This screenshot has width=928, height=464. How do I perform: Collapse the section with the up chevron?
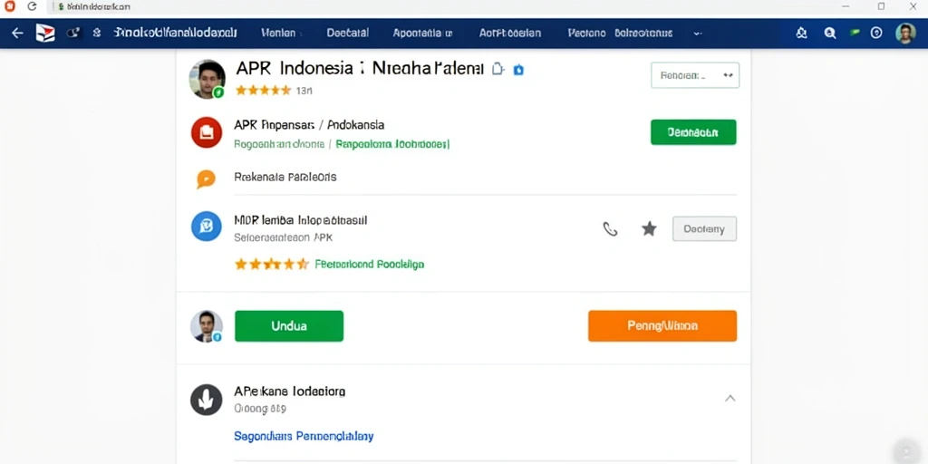(730, 399)
